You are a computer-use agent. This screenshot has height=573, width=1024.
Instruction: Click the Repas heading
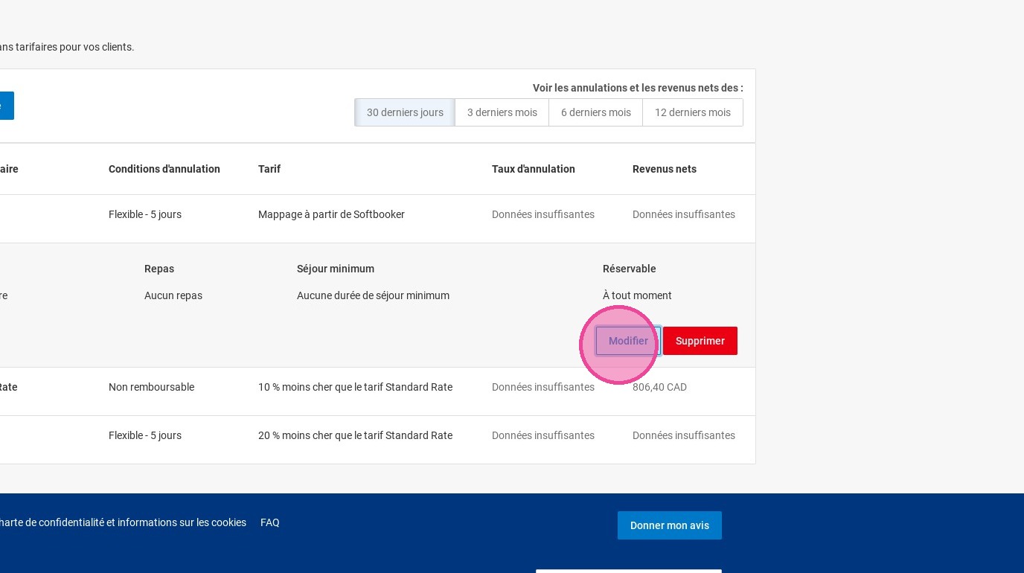[x=159, y=269]
